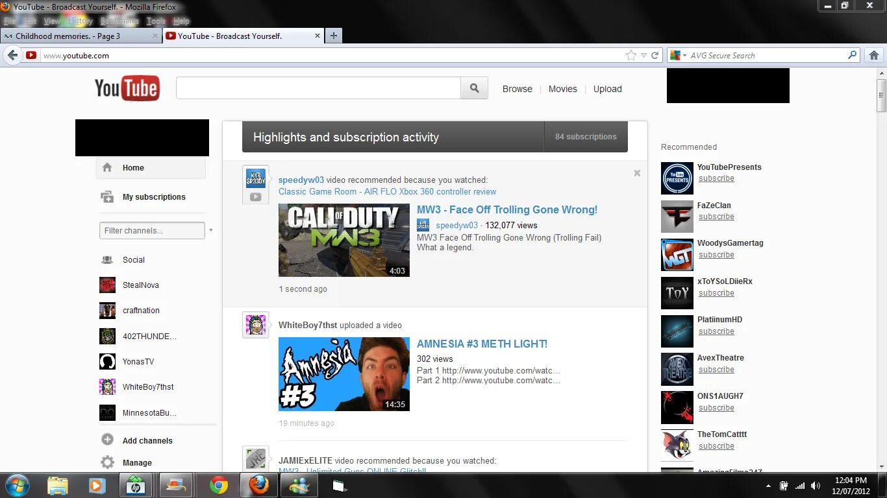Open the Browse link
Image resolution: width=887 pixels, height=498 pixels.
pos(518,89)
